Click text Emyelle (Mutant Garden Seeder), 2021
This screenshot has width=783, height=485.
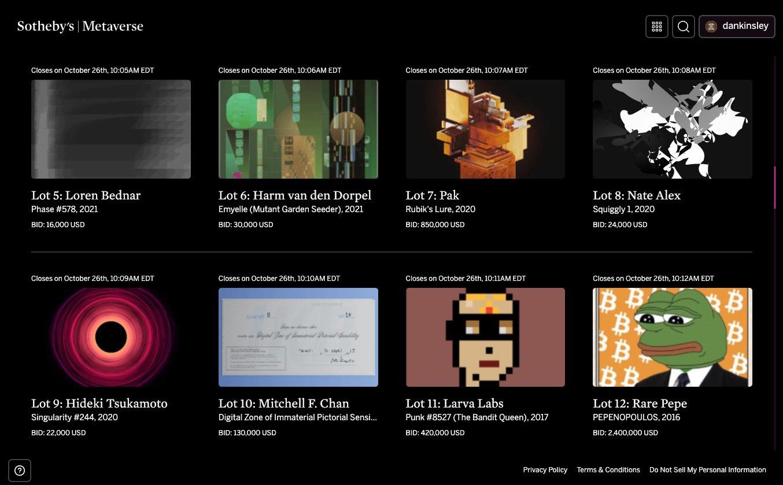point(291,209)
